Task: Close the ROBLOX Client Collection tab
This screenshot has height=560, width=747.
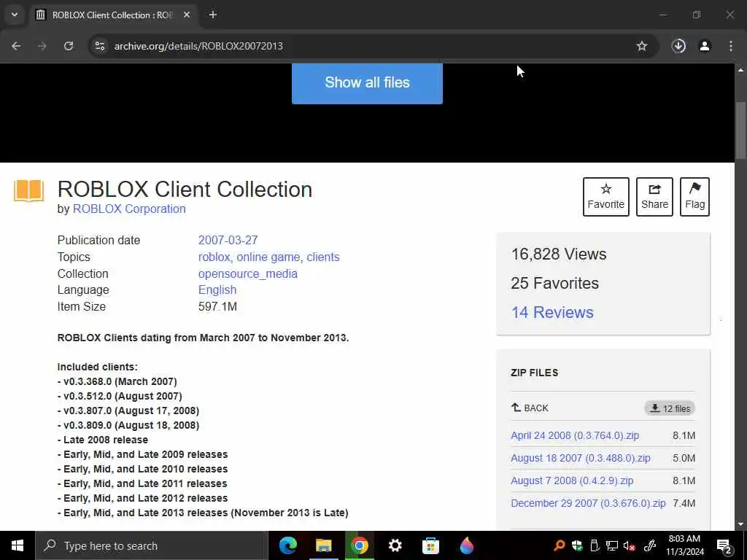Action: [x=187, y=15]
